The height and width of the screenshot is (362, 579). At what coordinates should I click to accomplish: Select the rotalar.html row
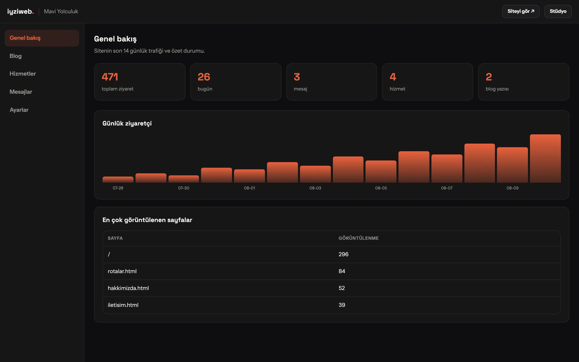coord(332,271)
